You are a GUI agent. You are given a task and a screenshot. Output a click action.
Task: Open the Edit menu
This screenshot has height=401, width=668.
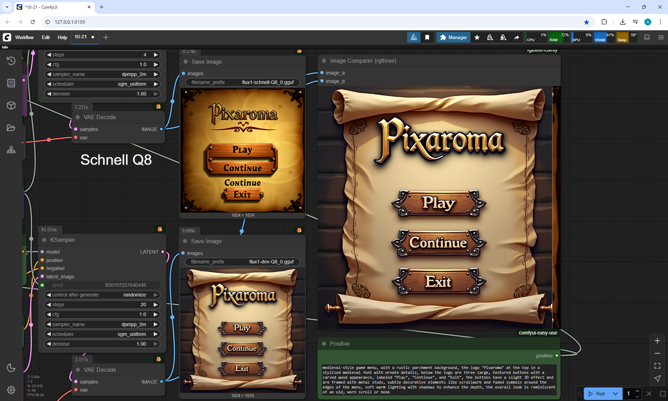tap(46, 37)
